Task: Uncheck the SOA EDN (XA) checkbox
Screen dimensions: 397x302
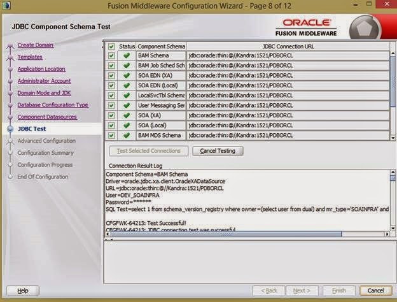Action: coord(111,76)
